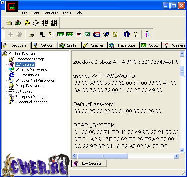Click the open folder toolbar icon
The width and height of the screenshot is (187, 177).
[x=9, y=23]
